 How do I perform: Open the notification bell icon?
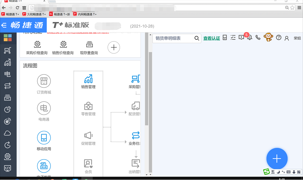[250, 37]
